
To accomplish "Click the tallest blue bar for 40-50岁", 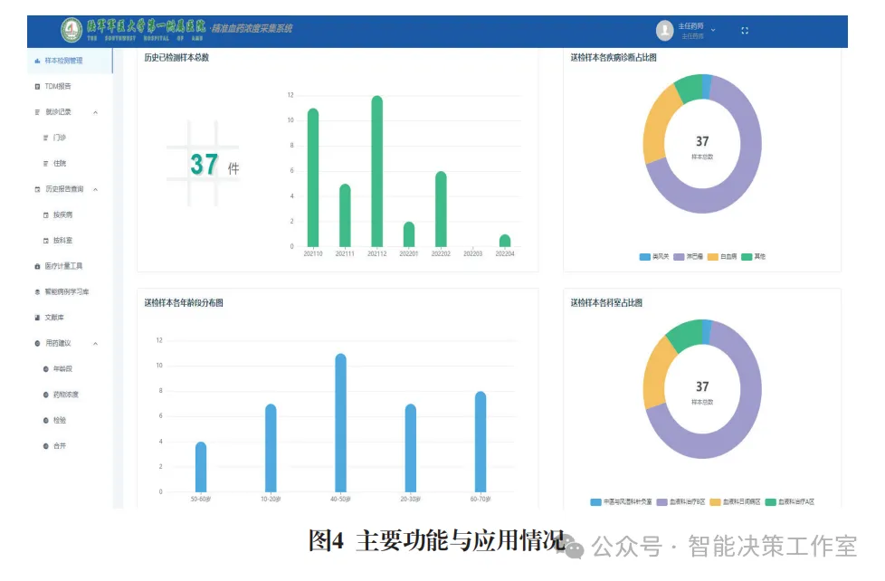I will tap(340, 423).
